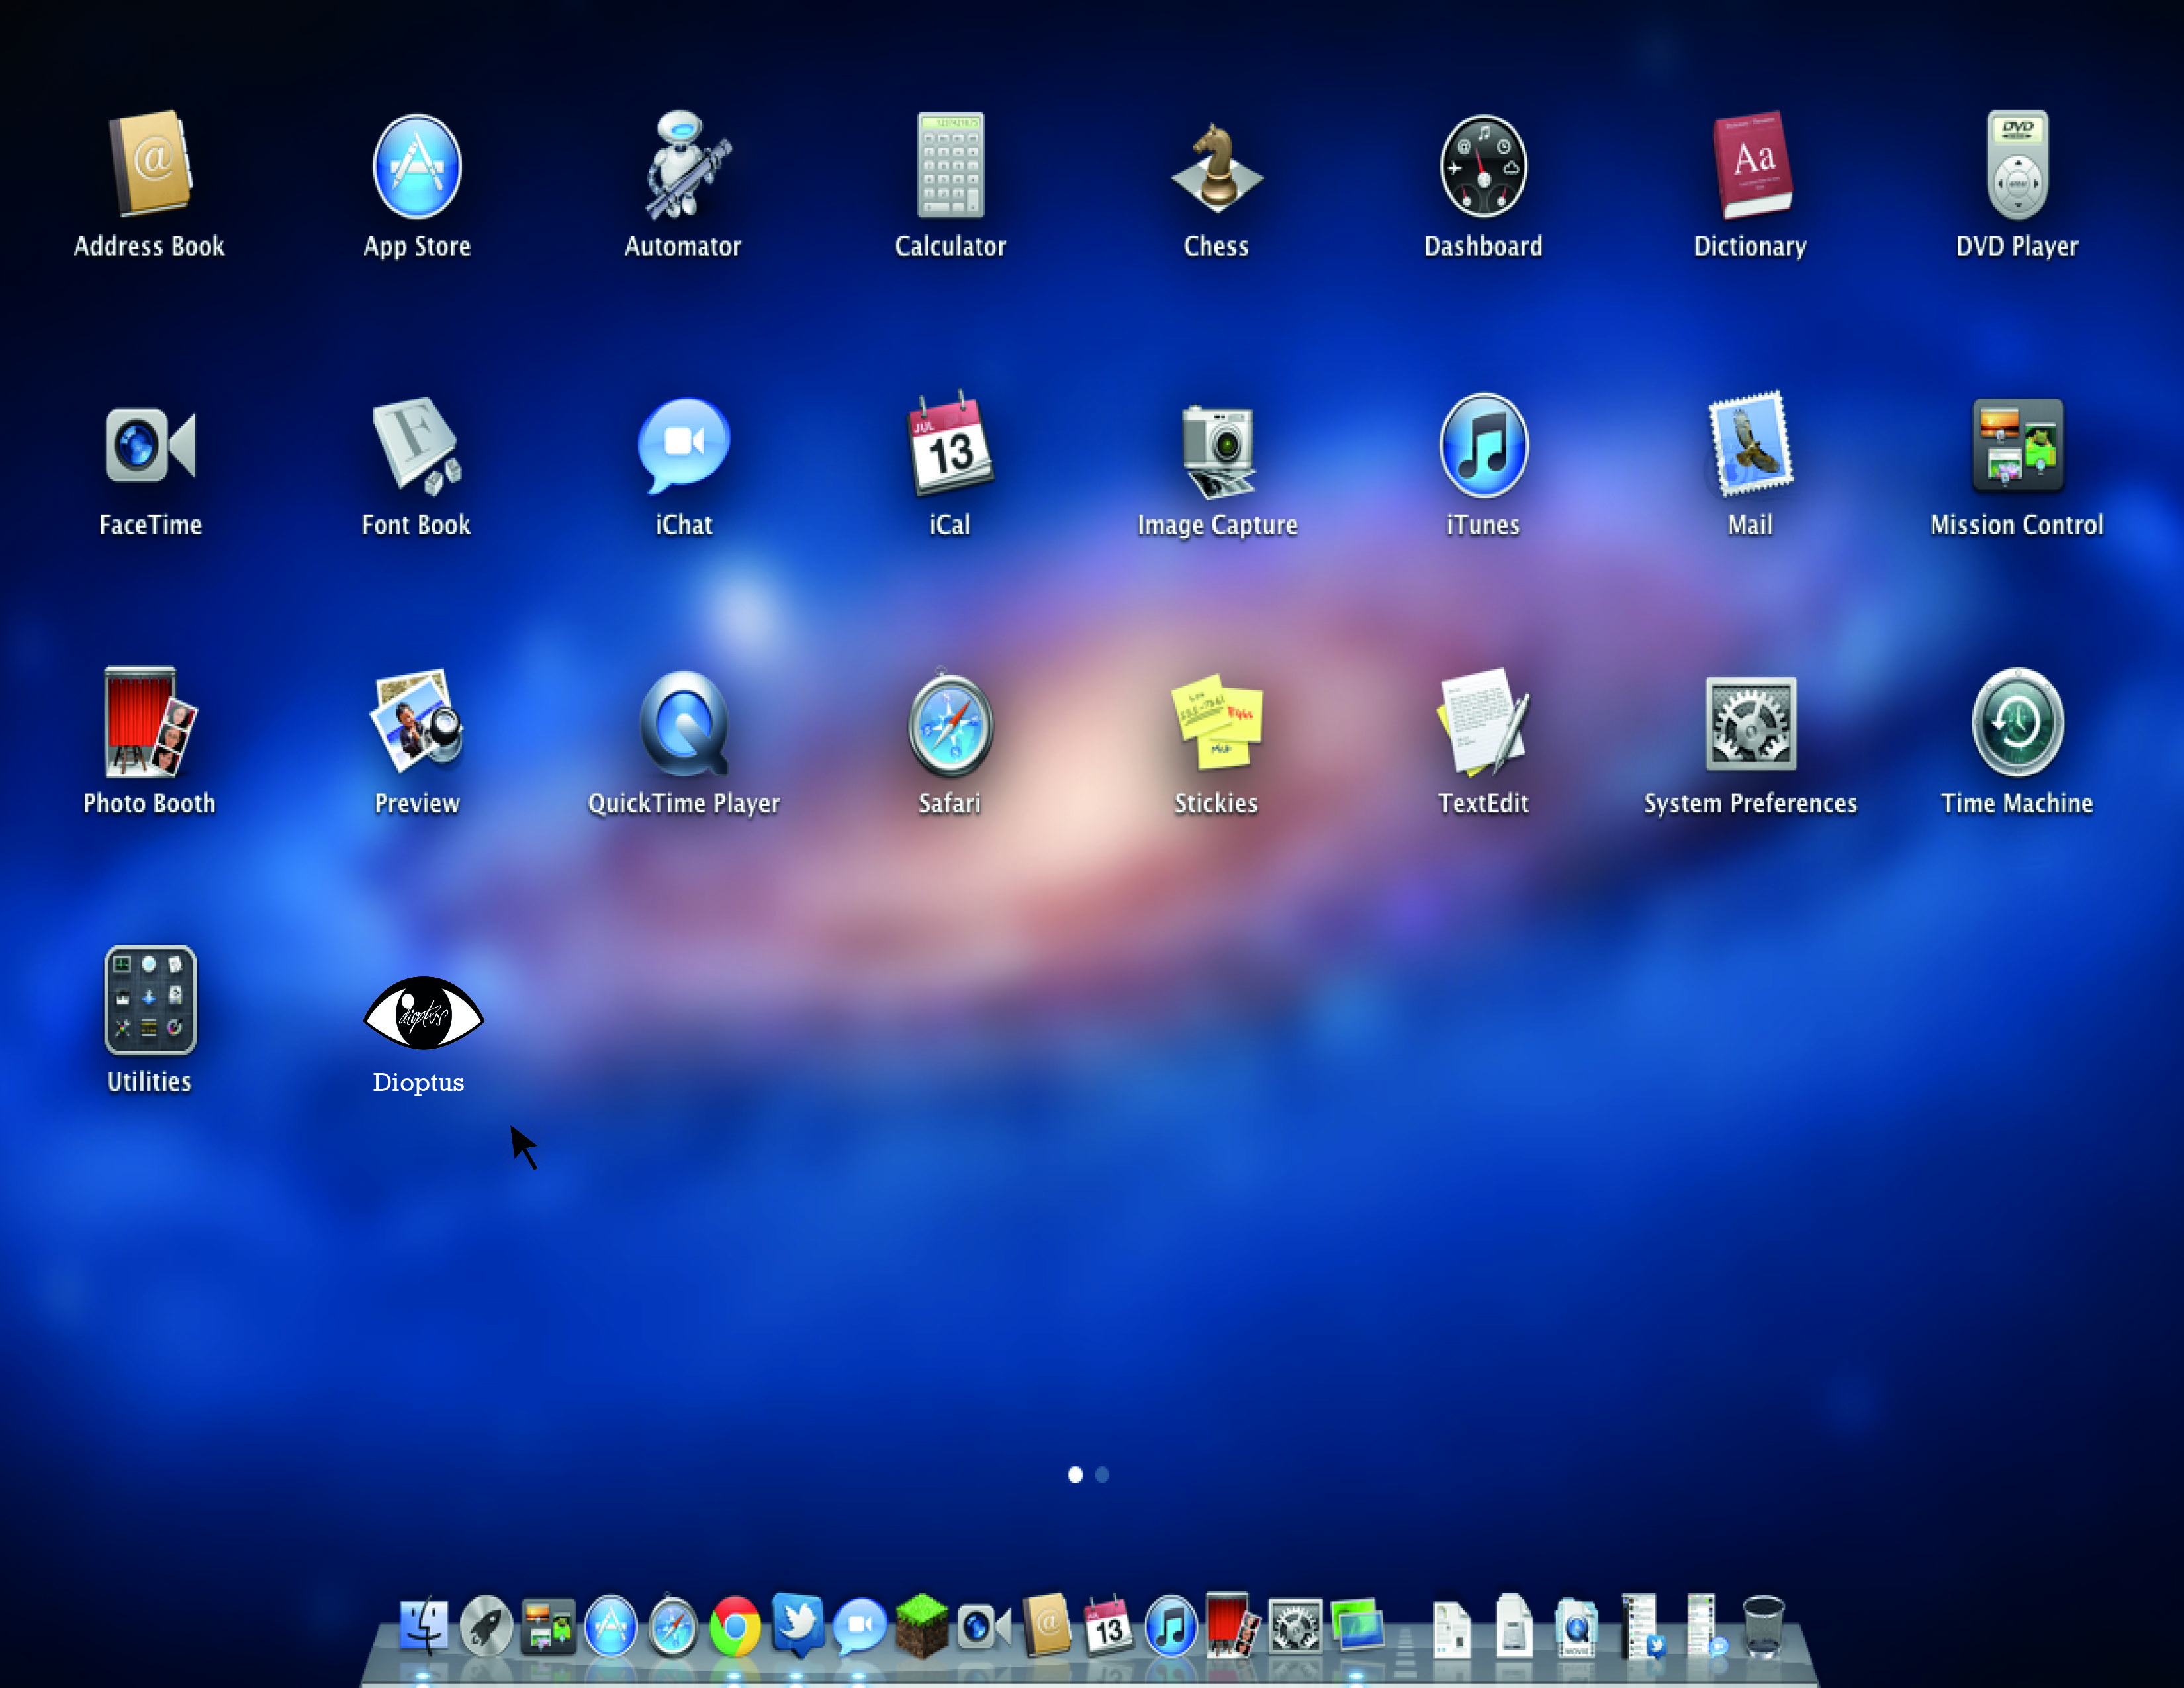The width and height of the screenshot is (2184, 1688).
Task: Open the Dioptus application
Action: (x=423, y=1014)
